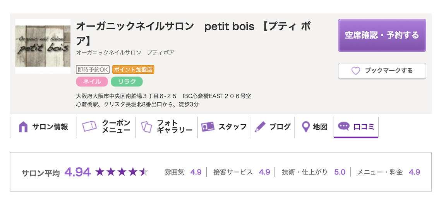Screen dimensions: 441x205
Task: Click the photo gallery cards icon
Action: [x=146, y=127]
